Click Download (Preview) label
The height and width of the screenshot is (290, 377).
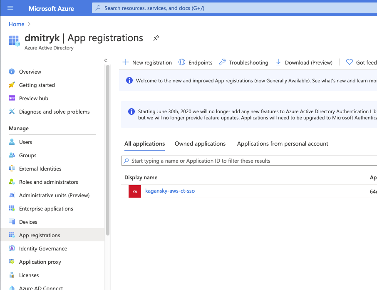309,62
